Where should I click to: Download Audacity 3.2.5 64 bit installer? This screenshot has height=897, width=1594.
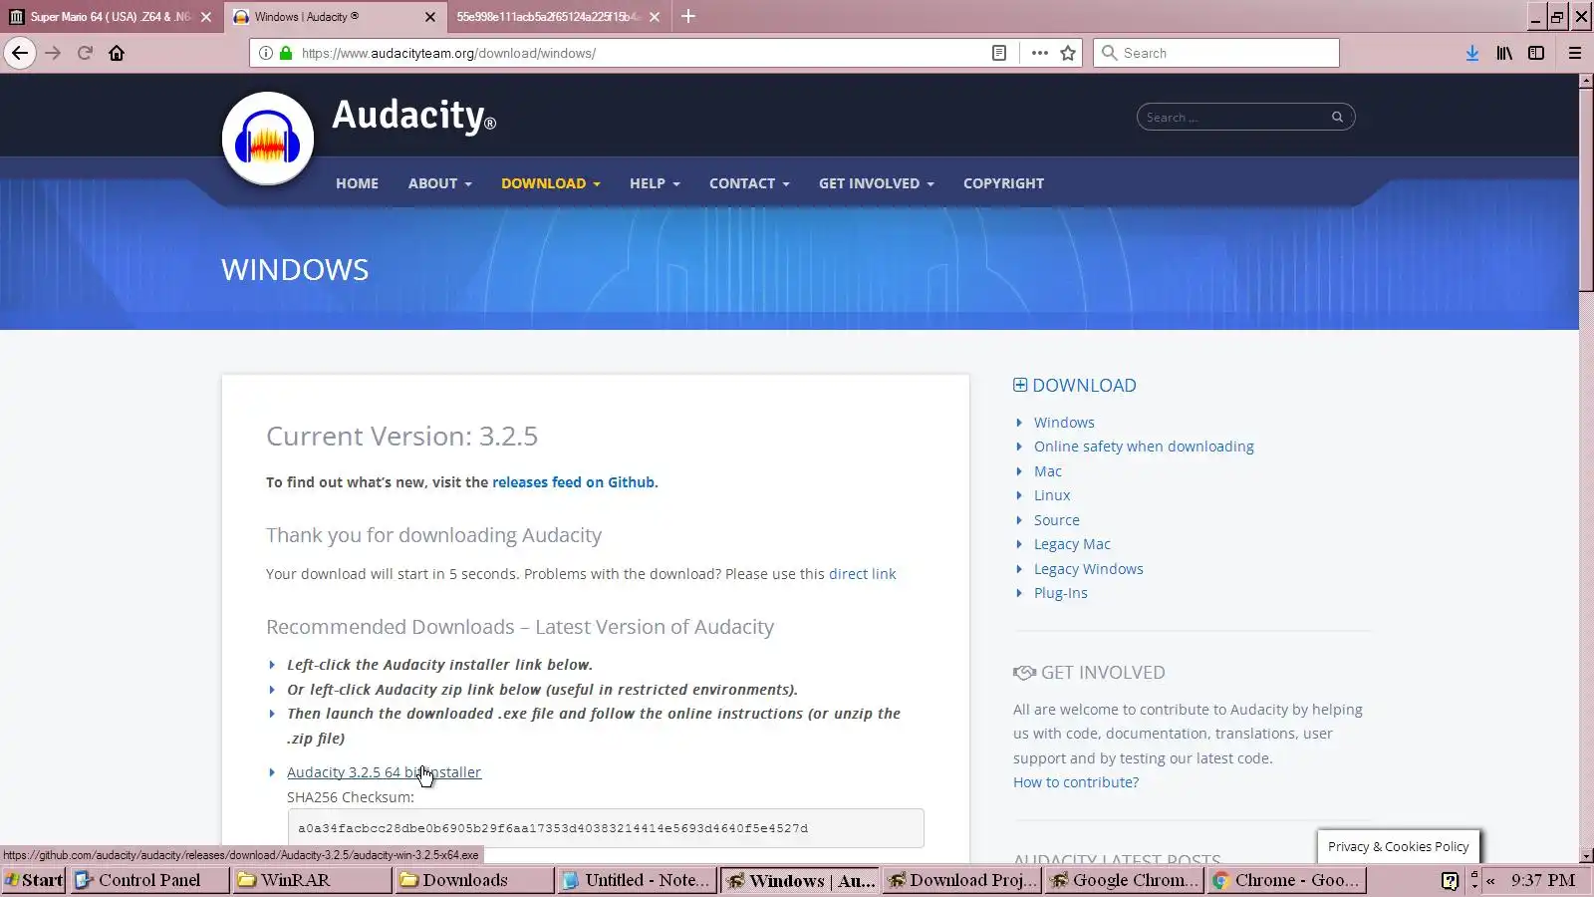(384, 772)
